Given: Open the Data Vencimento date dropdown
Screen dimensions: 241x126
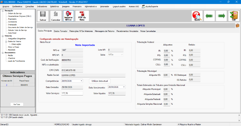Looking at the screenshot, I should coord(124,87).
